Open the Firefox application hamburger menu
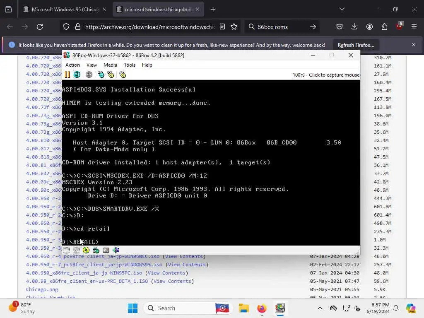Image resolution: width=424 pixels, height=318 pixels. tap(414, 27)
